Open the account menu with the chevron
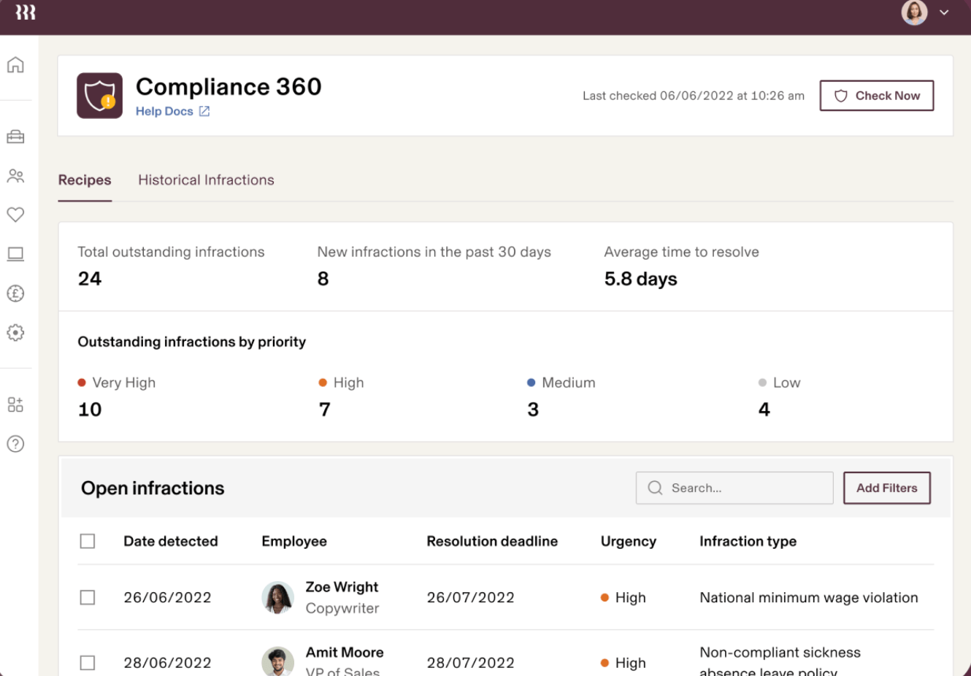 click(943, 12)
